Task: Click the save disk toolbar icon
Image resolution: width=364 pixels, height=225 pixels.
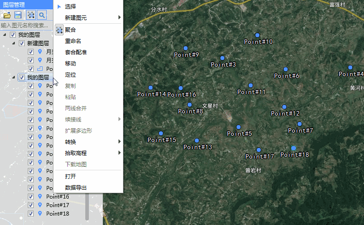Action: (x=18, y=15)
